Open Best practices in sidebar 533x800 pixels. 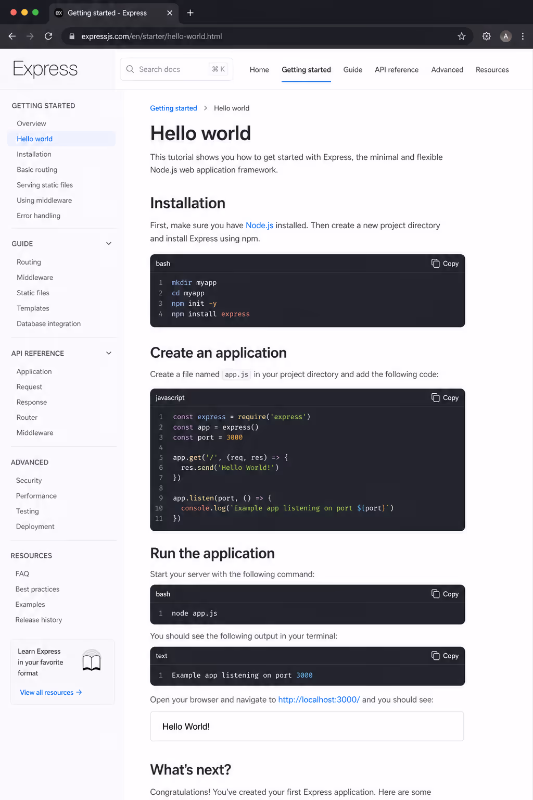pos(37,589)
